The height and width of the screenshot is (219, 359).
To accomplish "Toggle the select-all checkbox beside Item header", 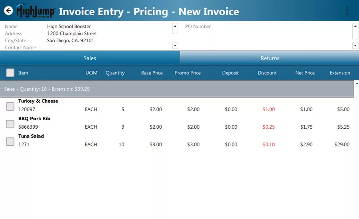I will [10, 73].
